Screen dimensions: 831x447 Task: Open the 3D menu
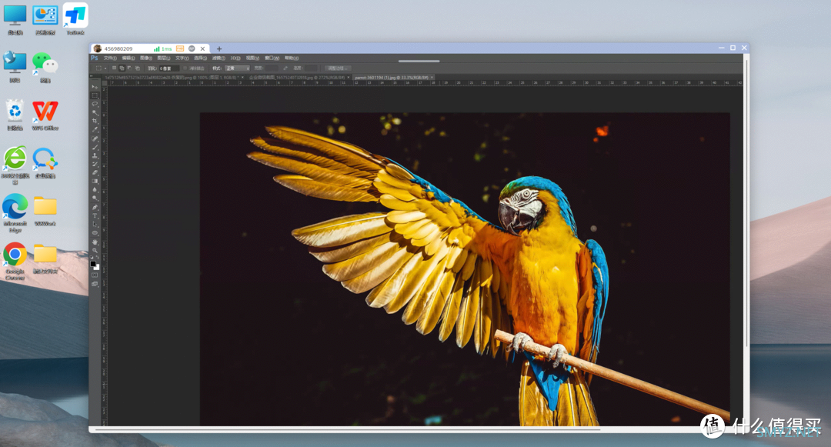click(x=235, y=58)
